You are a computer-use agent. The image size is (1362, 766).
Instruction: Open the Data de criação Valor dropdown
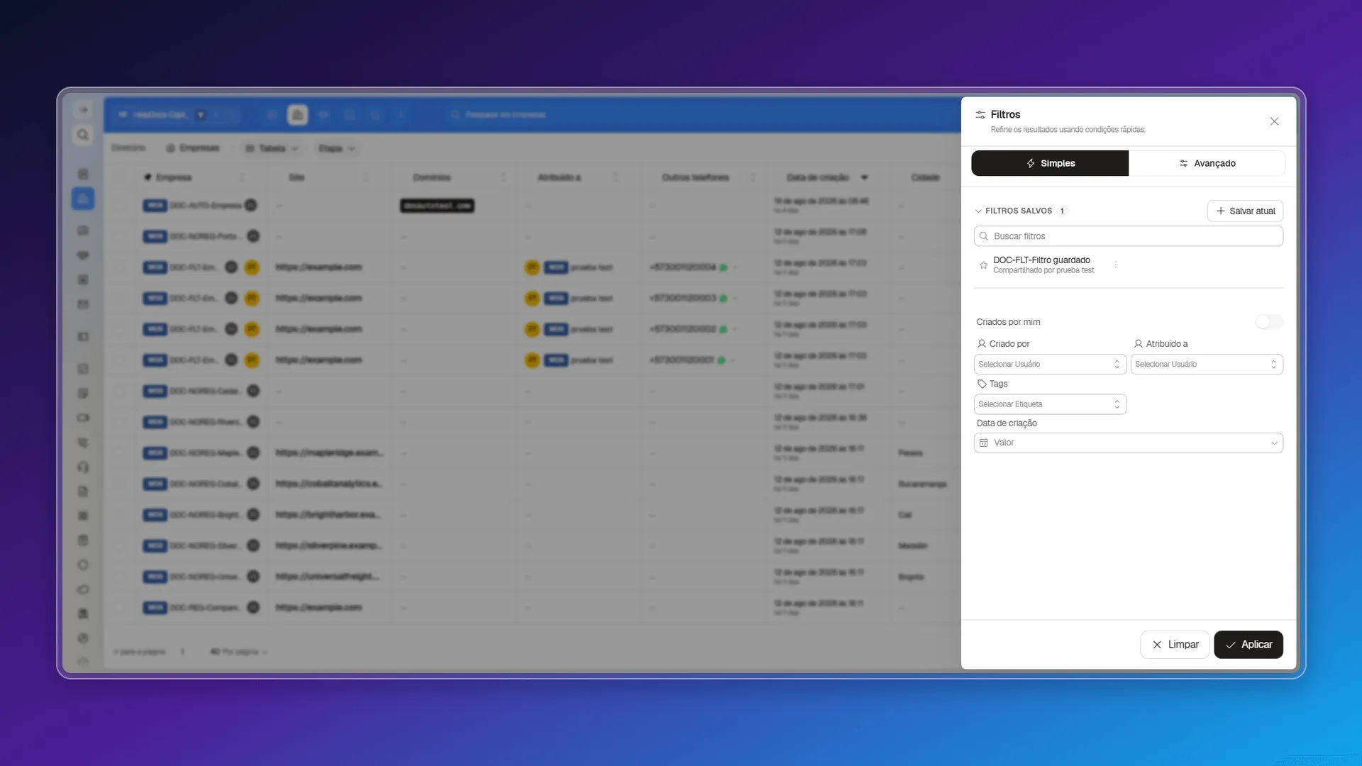(x=1128, y=443)
